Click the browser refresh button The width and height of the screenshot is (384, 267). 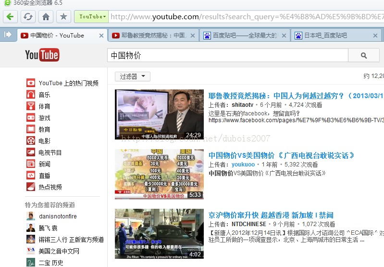(28, 17)
